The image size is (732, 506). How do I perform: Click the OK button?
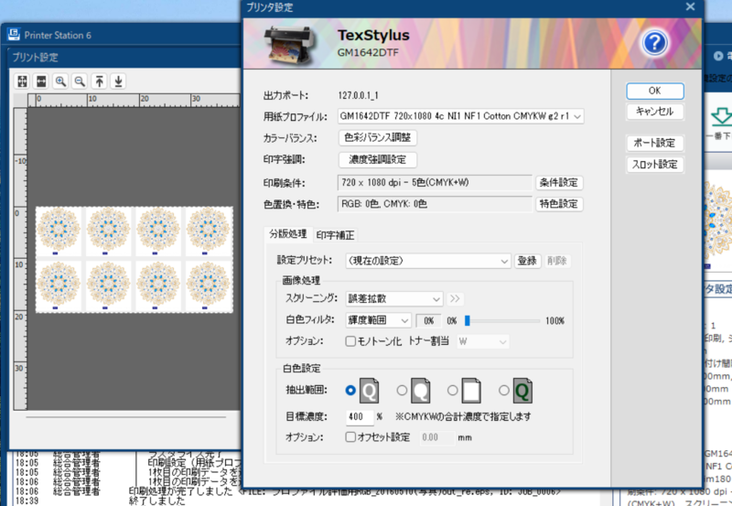click(x=655, y=91)
